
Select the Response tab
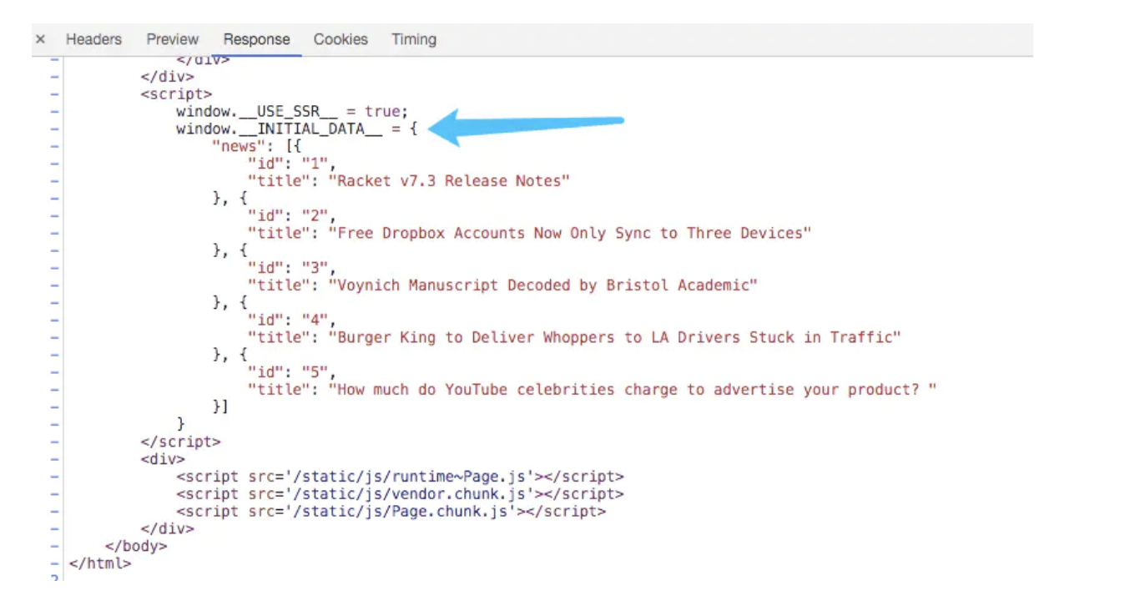[x=256, y=39]
